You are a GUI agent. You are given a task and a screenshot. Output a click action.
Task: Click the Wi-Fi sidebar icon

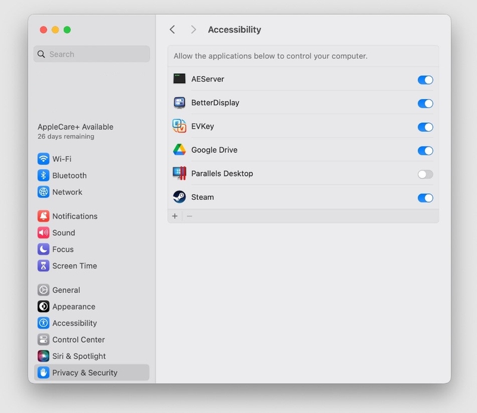point(43,159)
